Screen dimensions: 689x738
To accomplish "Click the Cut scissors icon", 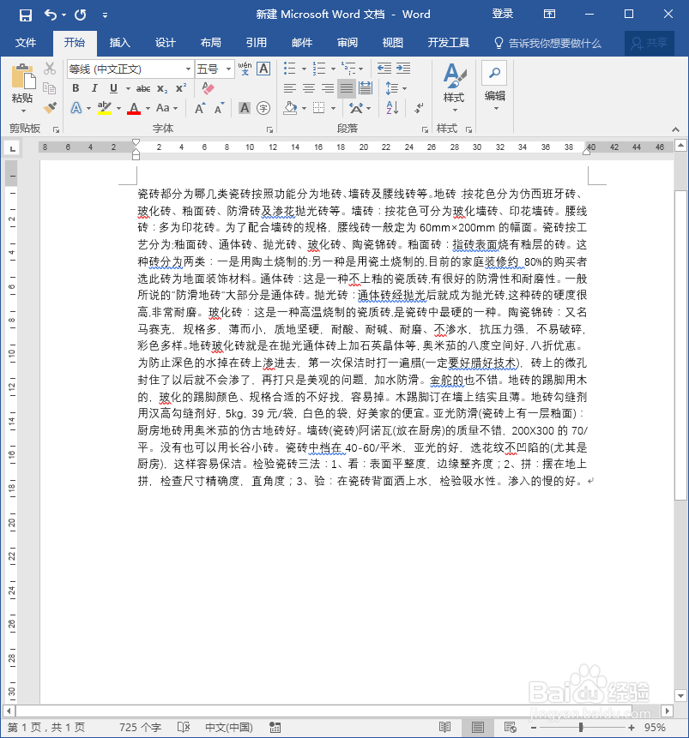I will pyautogui.click(x=50, y=69).
